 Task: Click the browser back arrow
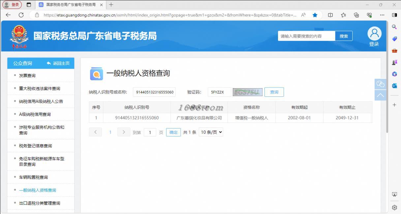[8, 15]
